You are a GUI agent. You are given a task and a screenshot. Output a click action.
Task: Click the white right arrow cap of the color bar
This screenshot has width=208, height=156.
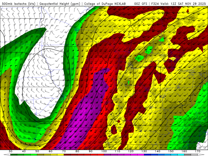pyautogui.click(x=201, y=154)
